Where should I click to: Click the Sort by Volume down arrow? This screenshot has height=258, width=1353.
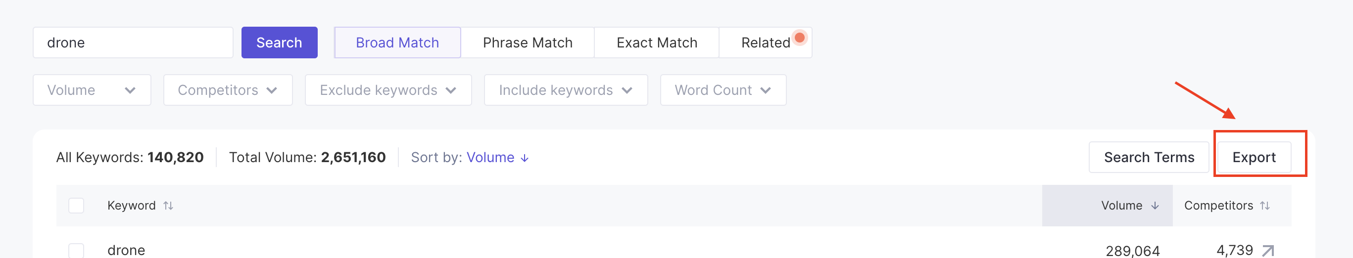[524, 158]
